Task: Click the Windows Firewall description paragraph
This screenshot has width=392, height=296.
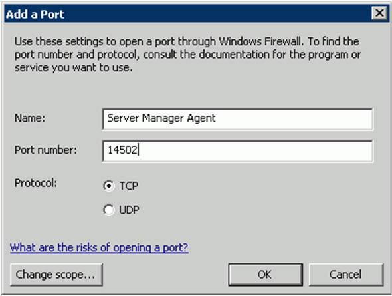Action: 187,54
